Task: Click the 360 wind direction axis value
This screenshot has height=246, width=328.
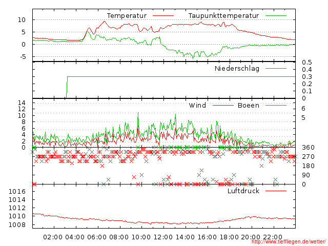Action: tap(308, 148)
